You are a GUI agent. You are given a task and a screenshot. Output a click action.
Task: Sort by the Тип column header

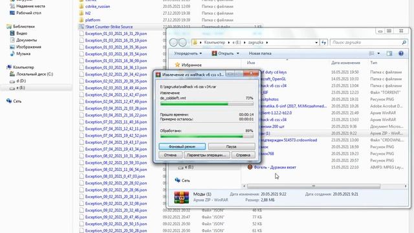click(374, 63)
